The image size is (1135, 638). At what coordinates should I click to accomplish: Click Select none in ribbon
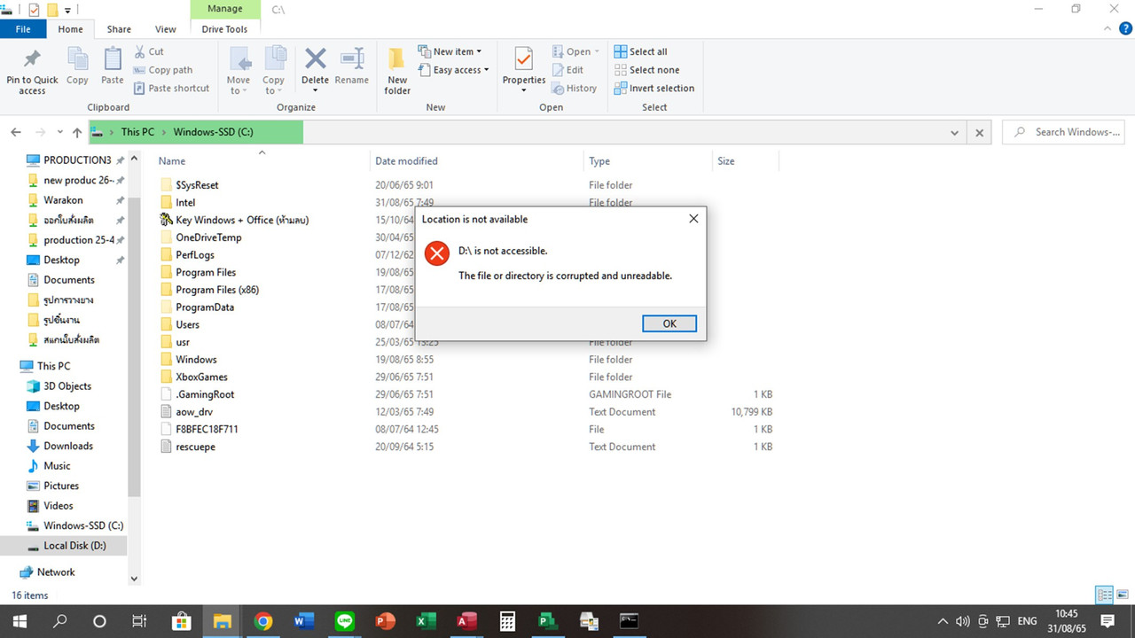646,70
